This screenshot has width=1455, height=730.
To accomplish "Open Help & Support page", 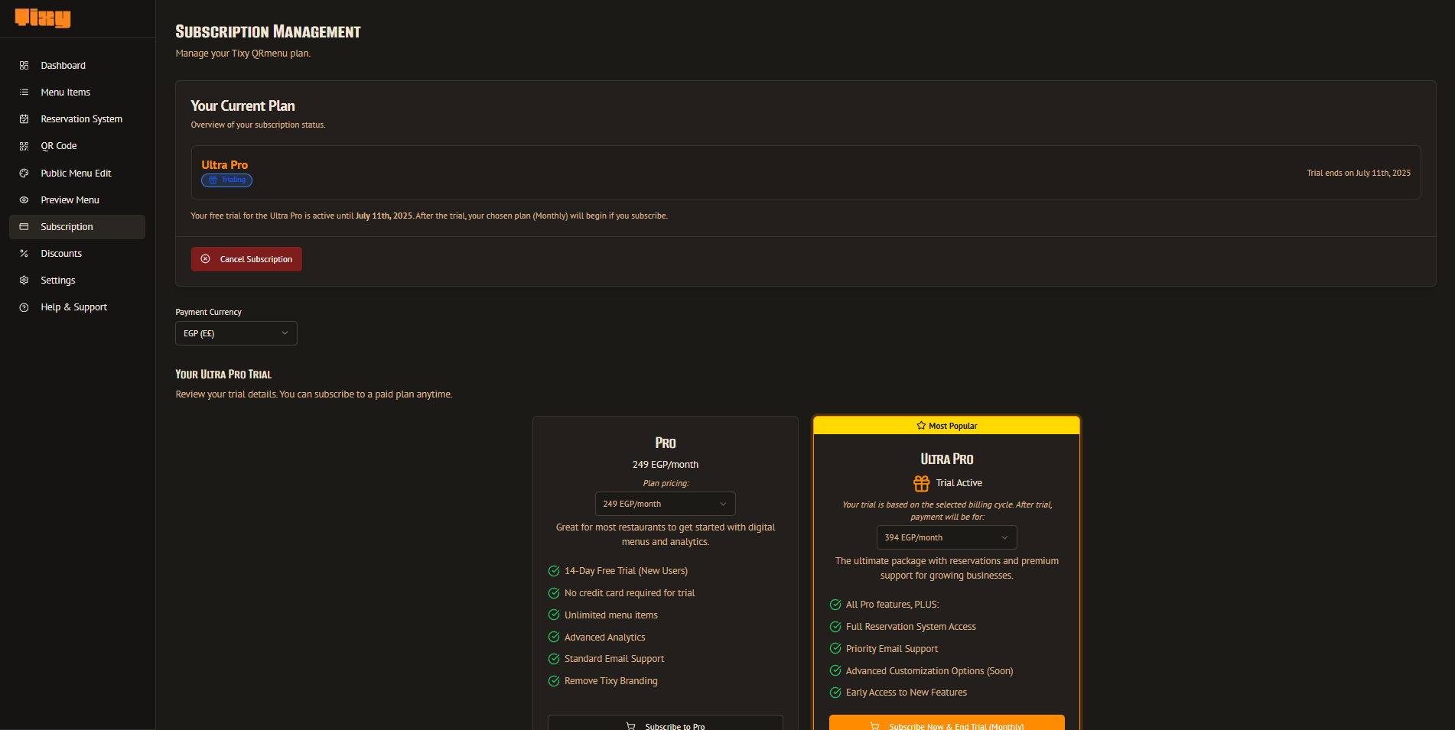I will pos(77,307).
